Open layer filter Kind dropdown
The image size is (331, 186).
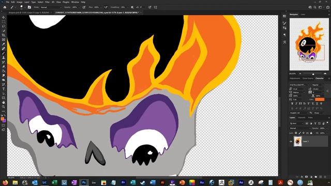point(296,123)
